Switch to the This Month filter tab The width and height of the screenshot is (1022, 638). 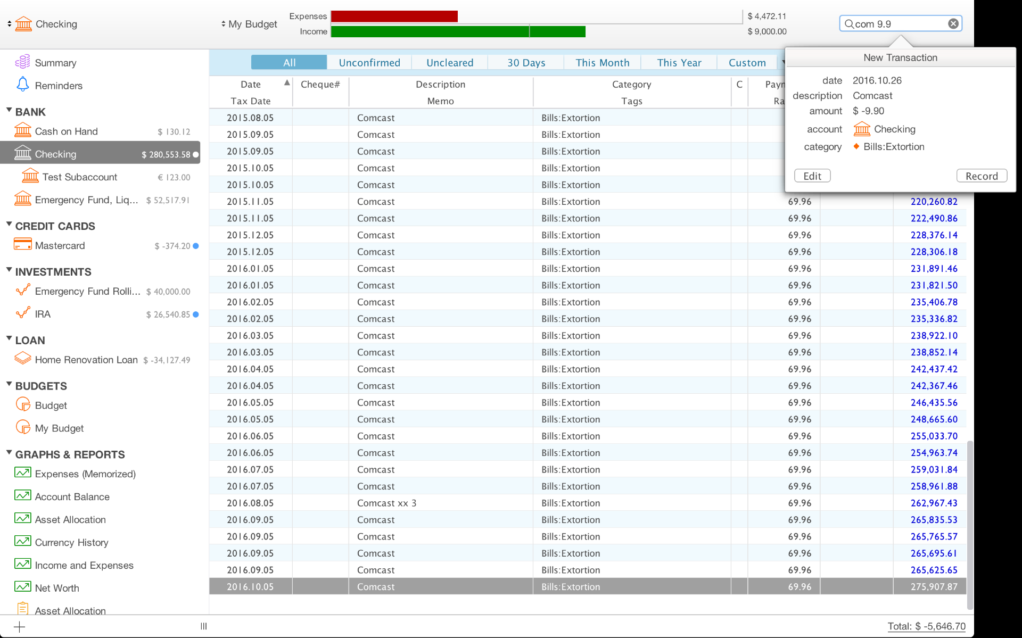(x=603, y=63)
